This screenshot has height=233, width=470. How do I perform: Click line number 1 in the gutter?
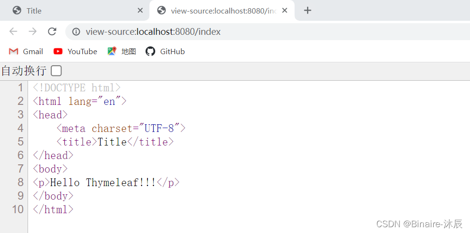click(20, 87)
